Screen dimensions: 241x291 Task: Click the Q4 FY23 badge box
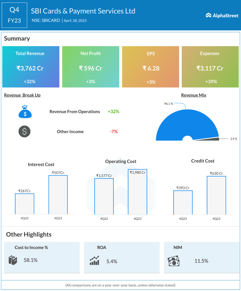pos(15,15)
